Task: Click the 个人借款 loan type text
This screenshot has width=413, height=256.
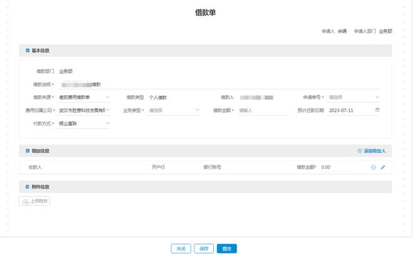Action: click(158, 98)
